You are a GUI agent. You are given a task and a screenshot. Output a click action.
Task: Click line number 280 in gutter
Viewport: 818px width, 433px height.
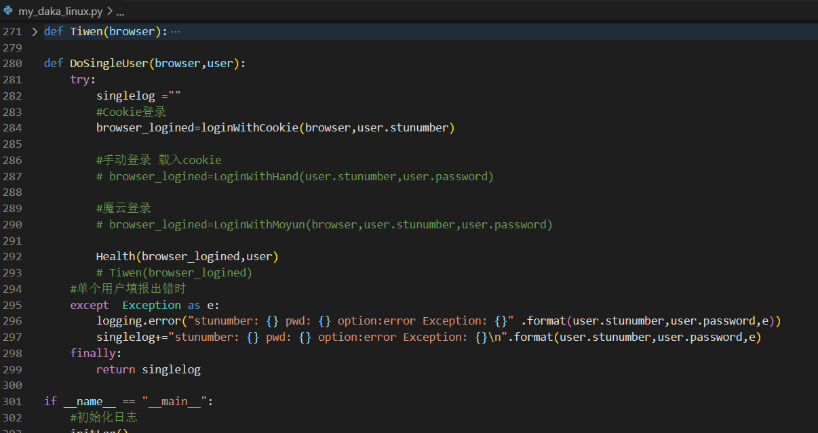12,63
